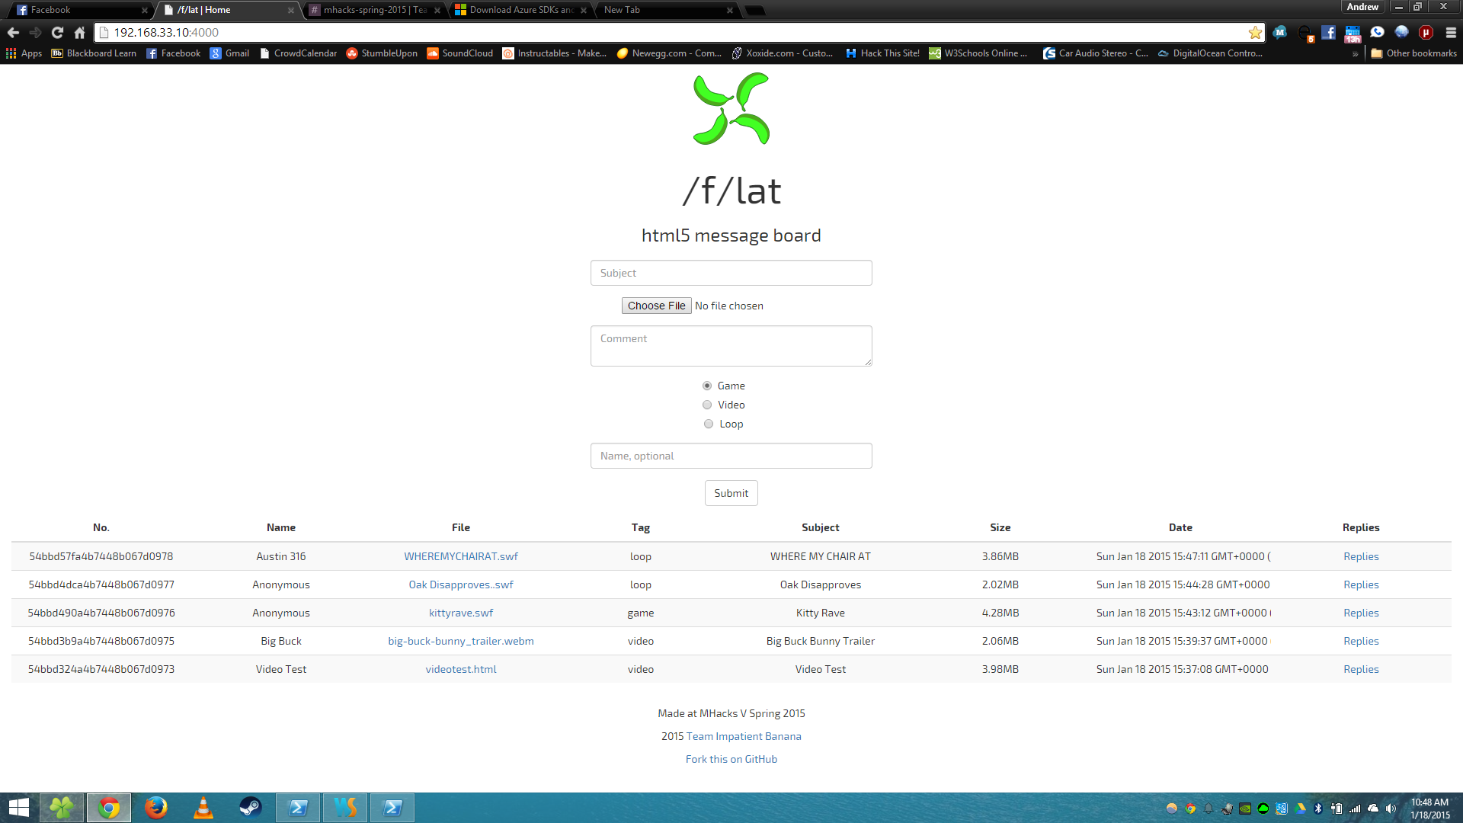
Task: Select the Game radio button
Action: pyautogui.click(x=707, y=386)
